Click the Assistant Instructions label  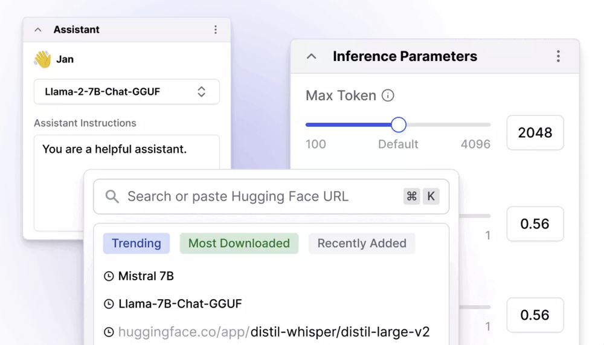tap(85, 123)
